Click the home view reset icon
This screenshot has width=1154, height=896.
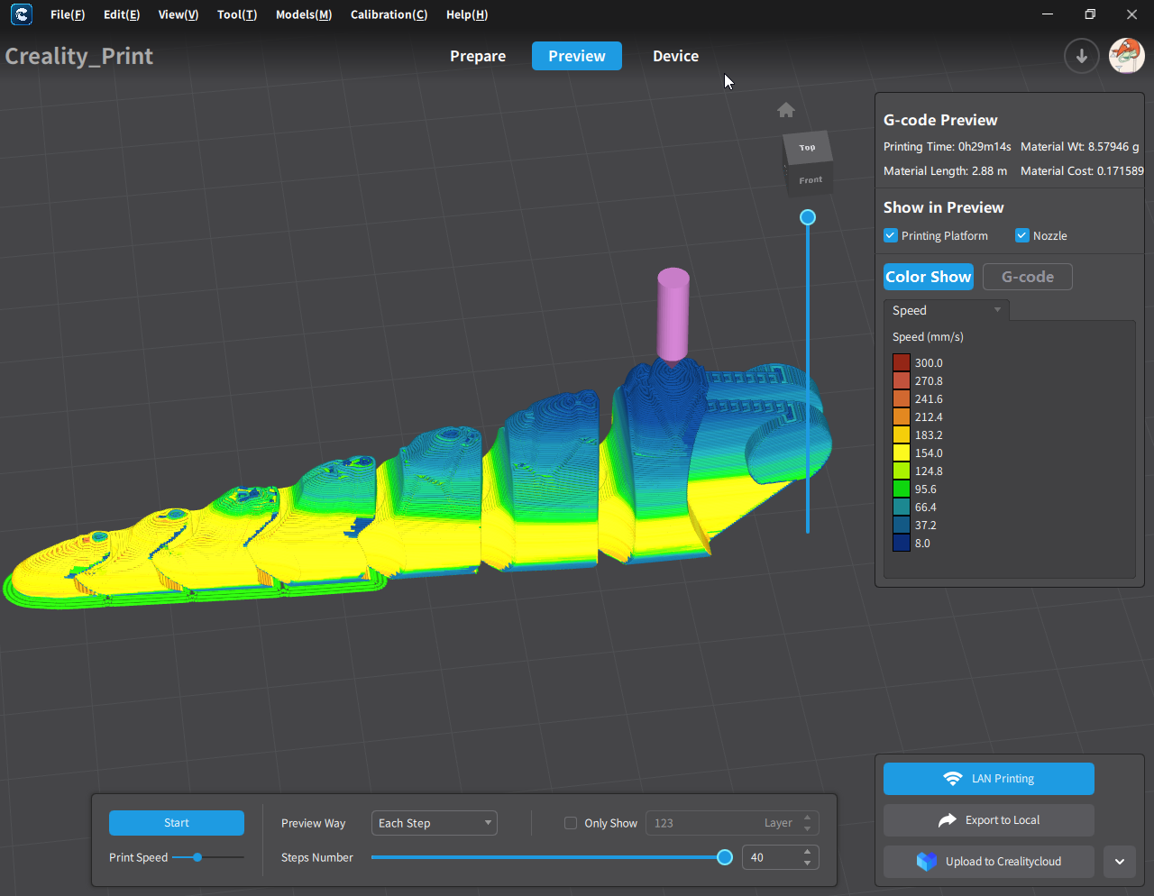786,110
